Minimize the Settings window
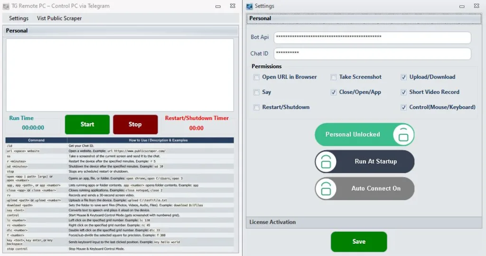 pyautogui.click(x=462, y=6)
